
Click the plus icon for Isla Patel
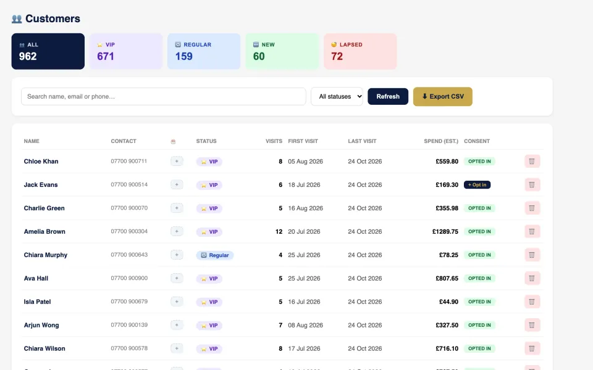177,302
